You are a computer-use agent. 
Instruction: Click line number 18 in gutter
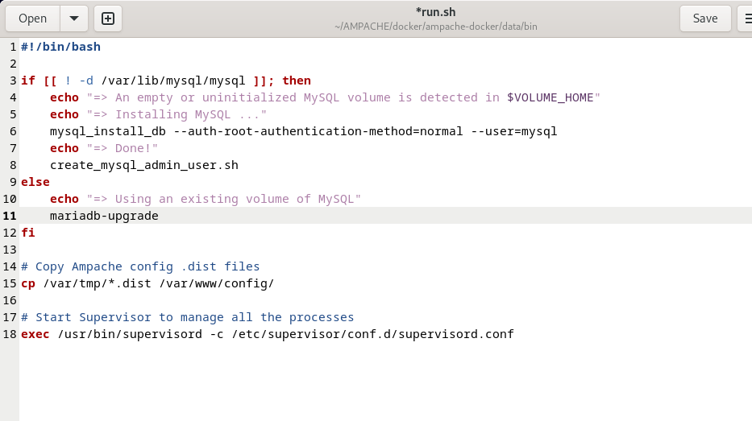coord(10,334)
